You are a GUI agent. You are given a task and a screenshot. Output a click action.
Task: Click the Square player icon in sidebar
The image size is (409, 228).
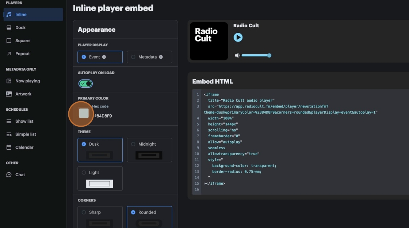coord(9,40)
